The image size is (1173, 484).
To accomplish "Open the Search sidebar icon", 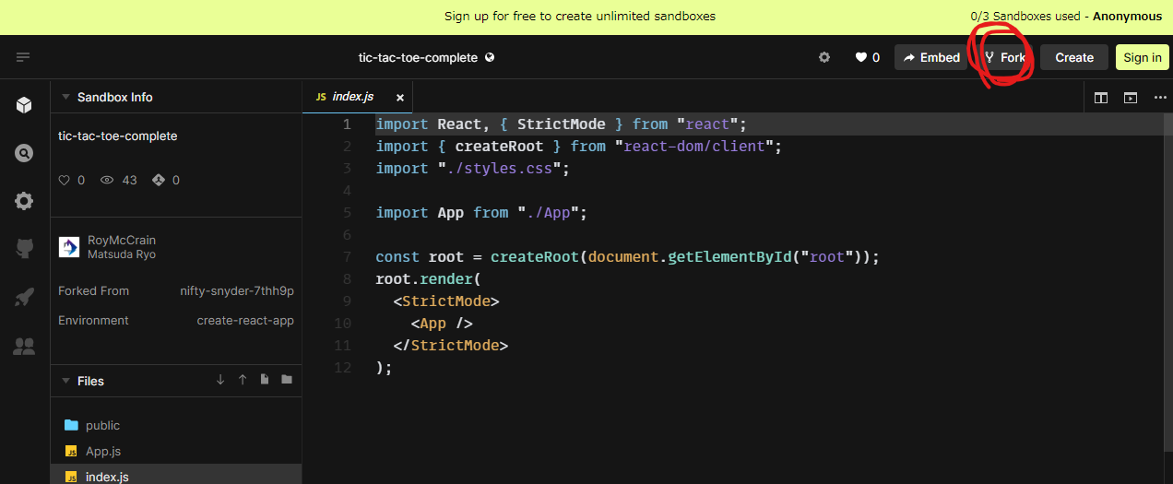I will [x=25, y=153].
